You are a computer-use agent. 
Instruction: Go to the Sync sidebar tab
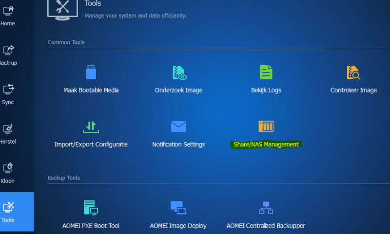[8, 93]
